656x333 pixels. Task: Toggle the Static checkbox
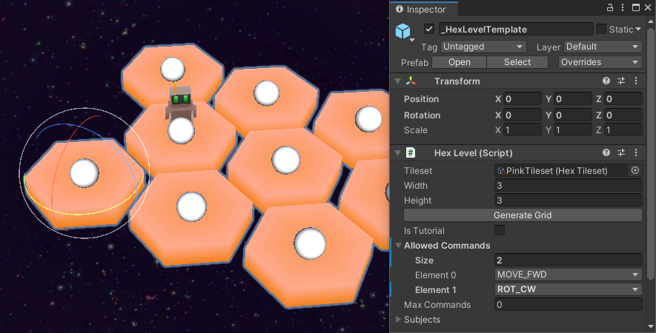(x=601, y=29)
